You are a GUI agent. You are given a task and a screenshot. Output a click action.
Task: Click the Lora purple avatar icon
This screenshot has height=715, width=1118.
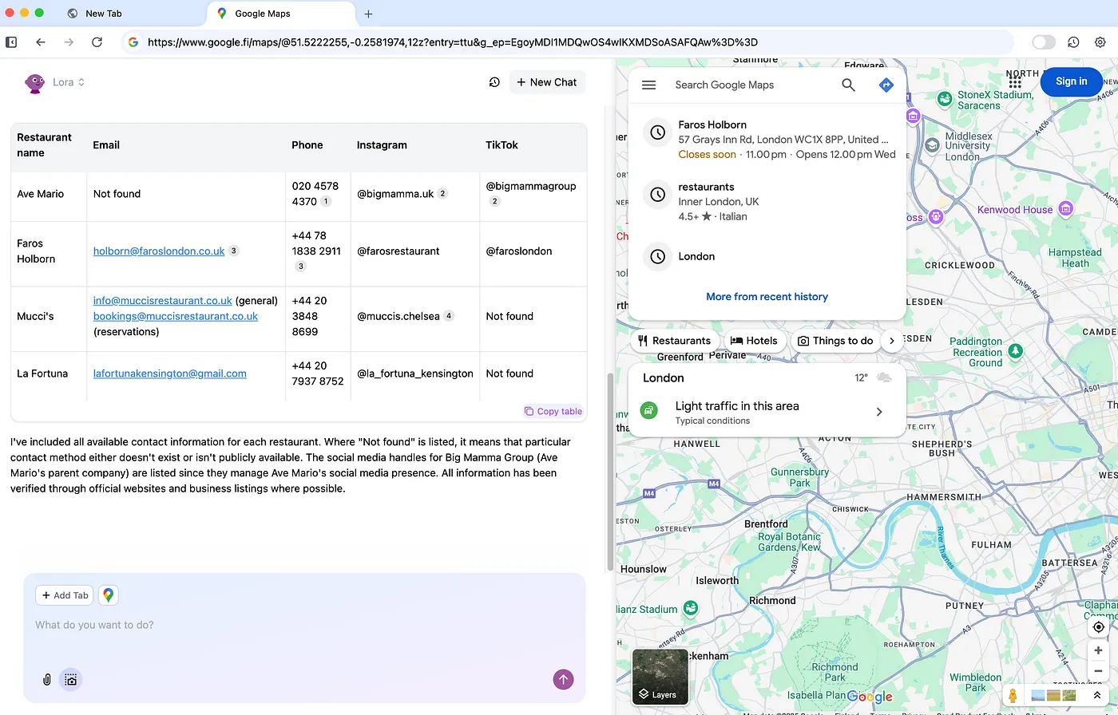pyautogui.click(x=34, y=83)
